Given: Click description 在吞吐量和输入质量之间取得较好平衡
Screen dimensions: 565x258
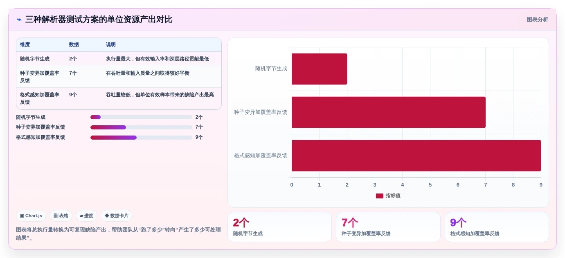Looking at the screenshot, I should tap(148, 73).
